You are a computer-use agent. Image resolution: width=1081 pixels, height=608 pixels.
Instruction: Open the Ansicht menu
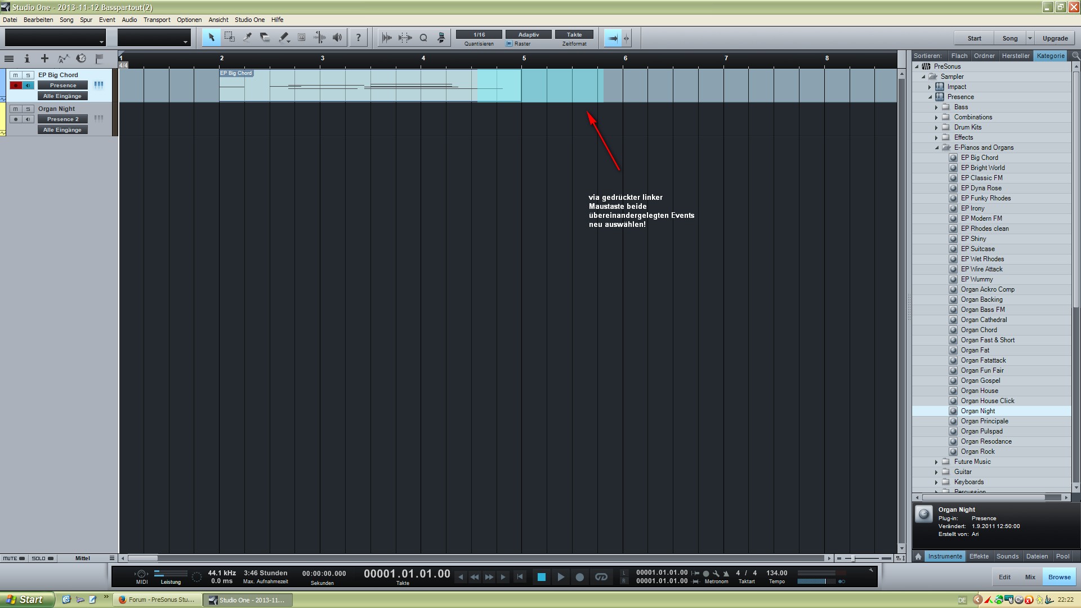coord(218,20)
